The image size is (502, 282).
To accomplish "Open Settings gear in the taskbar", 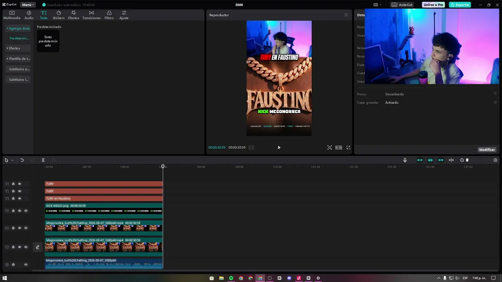I will coord(318,278).
